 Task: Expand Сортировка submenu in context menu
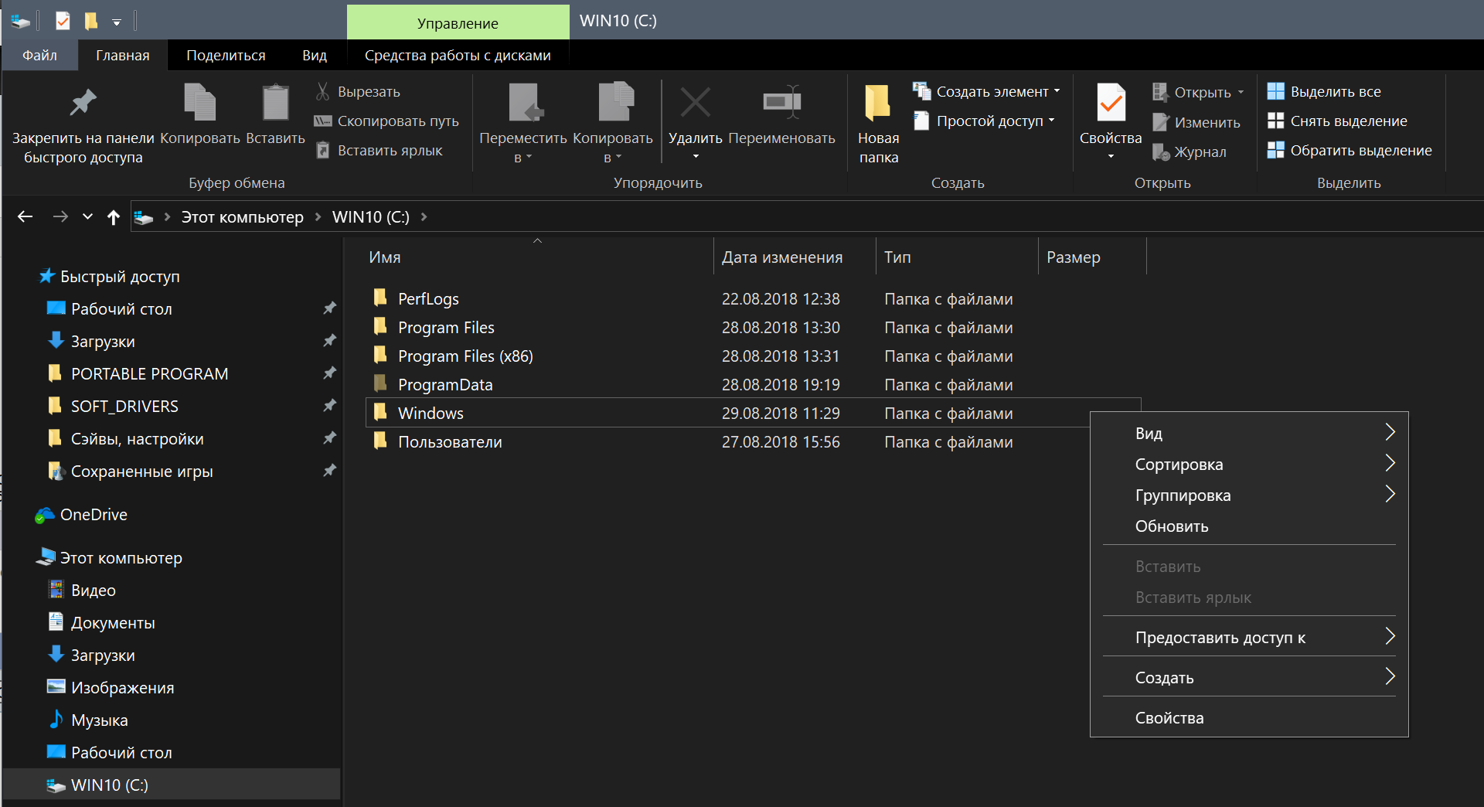1390,463
